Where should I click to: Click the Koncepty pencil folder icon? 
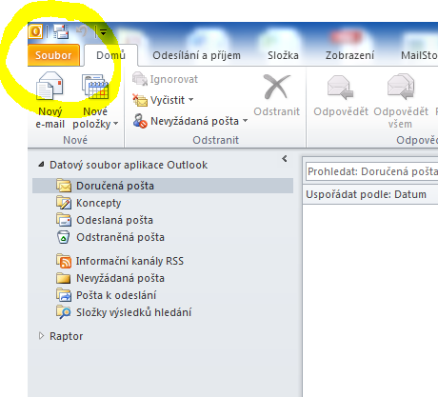64,203
